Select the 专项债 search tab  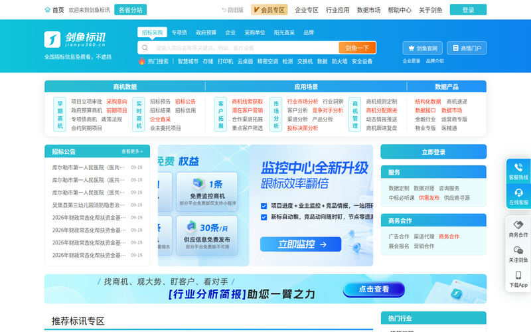click(x=179, y=33)
